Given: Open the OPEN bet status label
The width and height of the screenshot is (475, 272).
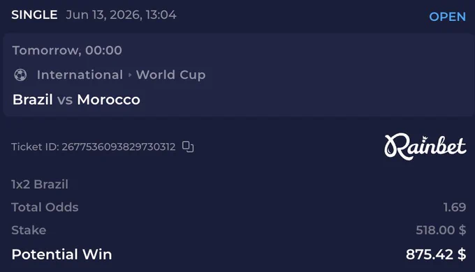Looking at the screenshot, I should [448, 17].
